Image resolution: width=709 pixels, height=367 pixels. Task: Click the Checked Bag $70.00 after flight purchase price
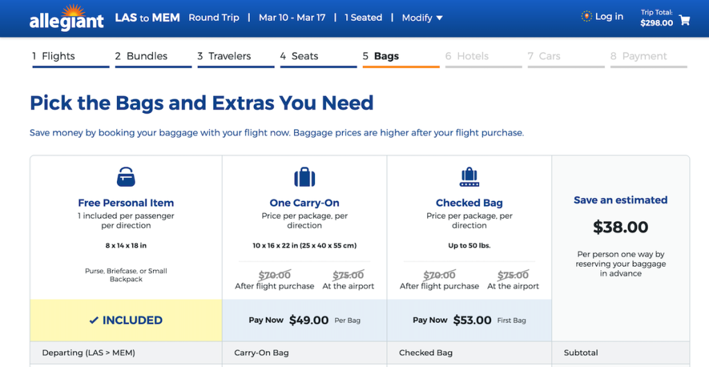pos(440,275)
